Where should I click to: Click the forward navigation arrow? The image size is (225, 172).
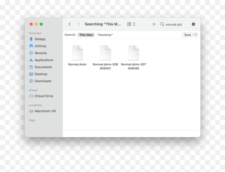click(78, 24)
